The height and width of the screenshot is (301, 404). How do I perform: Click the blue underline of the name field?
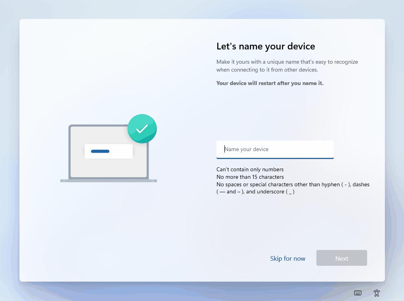(x=275, y=157)
